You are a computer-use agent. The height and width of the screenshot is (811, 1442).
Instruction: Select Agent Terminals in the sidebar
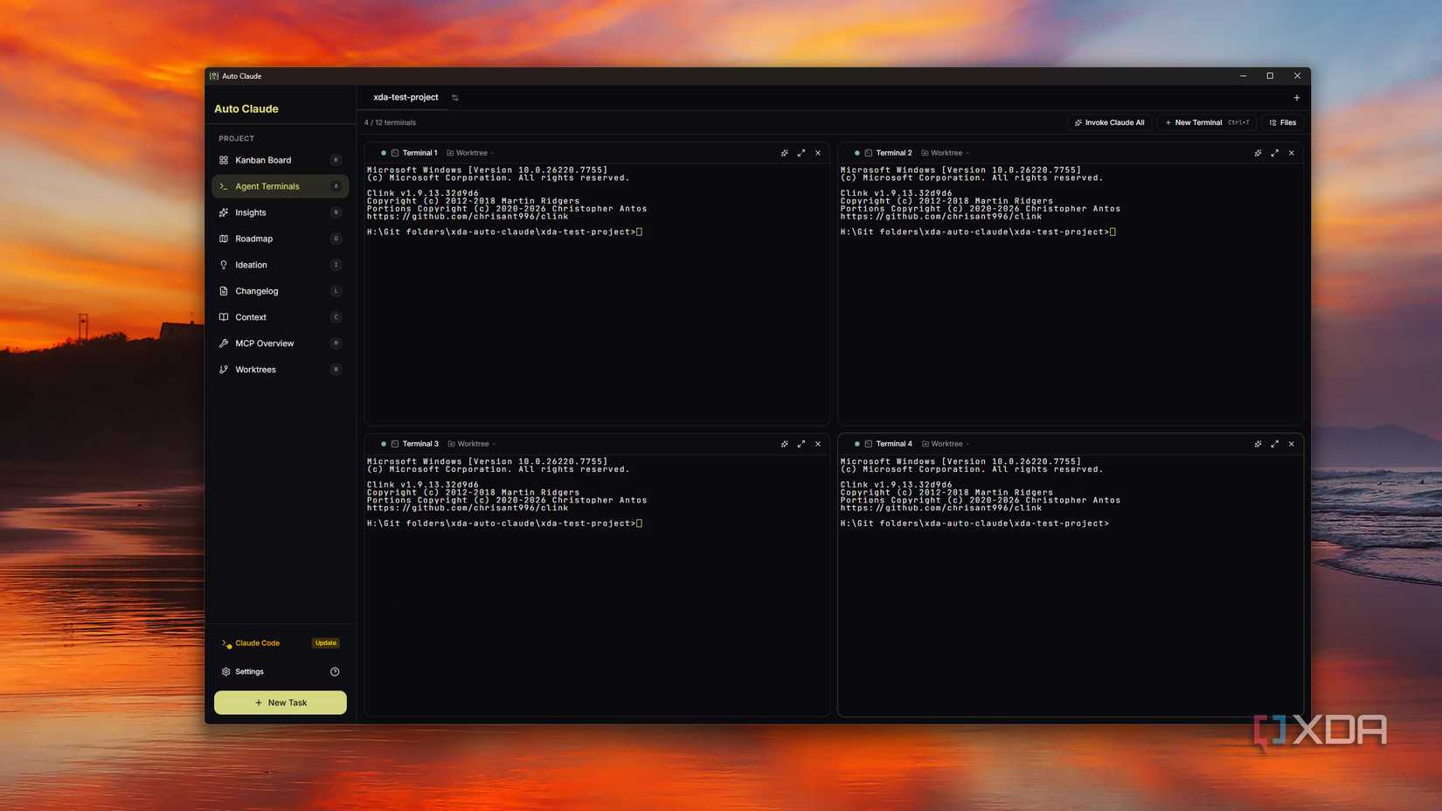pyautogui.click(x=267, y=186)
